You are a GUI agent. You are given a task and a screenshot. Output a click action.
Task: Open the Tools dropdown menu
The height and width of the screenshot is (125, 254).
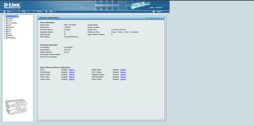(28, 12)
